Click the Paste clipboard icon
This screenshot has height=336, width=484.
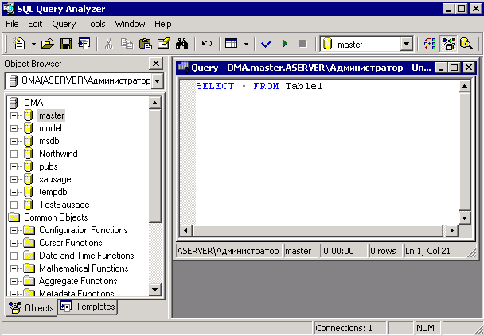146,44
